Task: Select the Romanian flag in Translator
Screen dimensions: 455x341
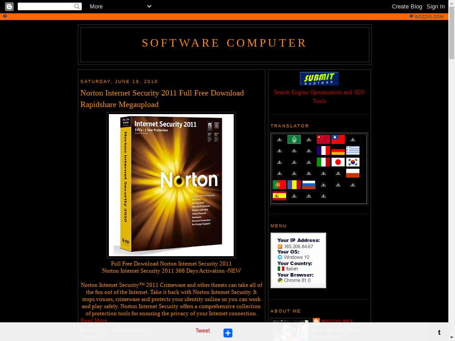Action: 294,185
